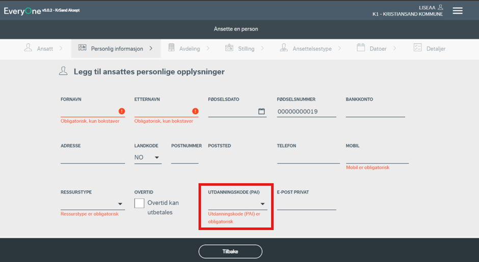
Task: Click the Fødselsnummer input field
Action: [306, 111]
